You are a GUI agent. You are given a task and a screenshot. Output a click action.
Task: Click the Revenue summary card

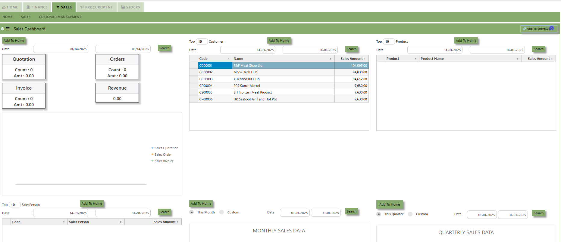[x=117, y=93]
